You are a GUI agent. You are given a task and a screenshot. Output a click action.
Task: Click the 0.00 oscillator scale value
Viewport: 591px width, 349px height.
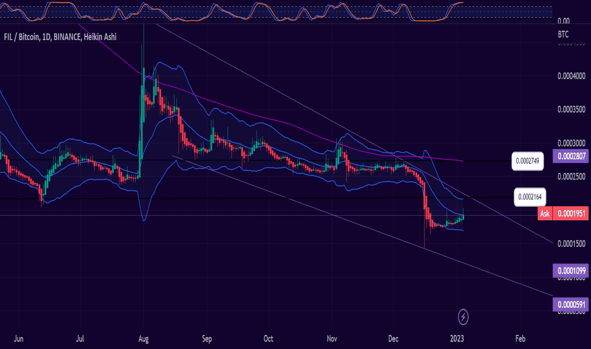(x=564, y=21)
